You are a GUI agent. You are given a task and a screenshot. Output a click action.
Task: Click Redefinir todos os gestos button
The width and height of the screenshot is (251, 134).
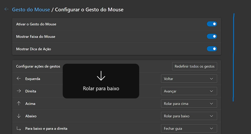pos(195,66)
